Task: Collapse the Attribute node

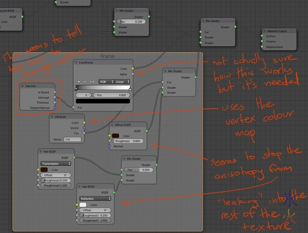Action: click(x=52, y=117)
